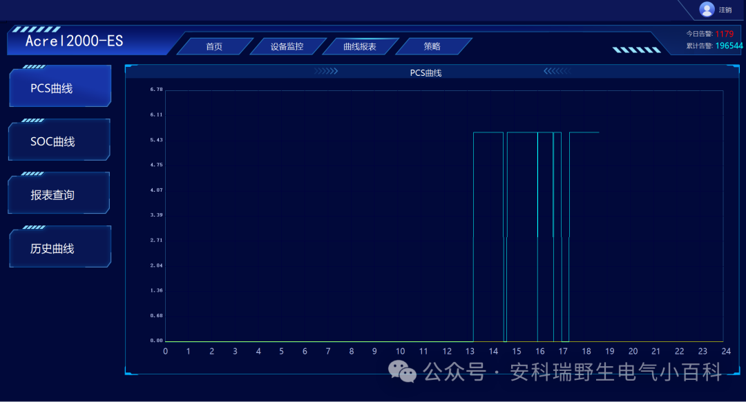746x402 pixels.
Task: Click the y-axis value 4.07
Action: [157, 190]
